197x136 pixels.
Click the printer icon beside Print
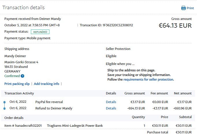[183, 8]
